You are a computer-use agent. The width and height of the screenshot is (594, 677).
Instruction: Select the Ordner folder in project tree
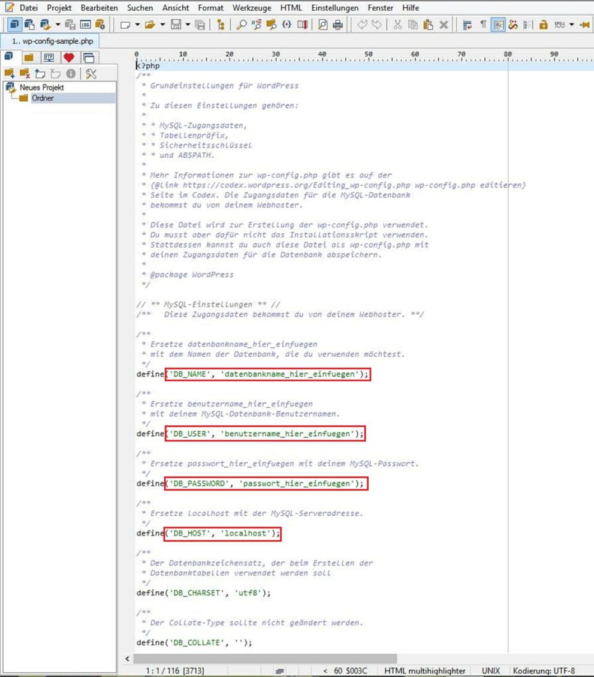pos(42,98)
